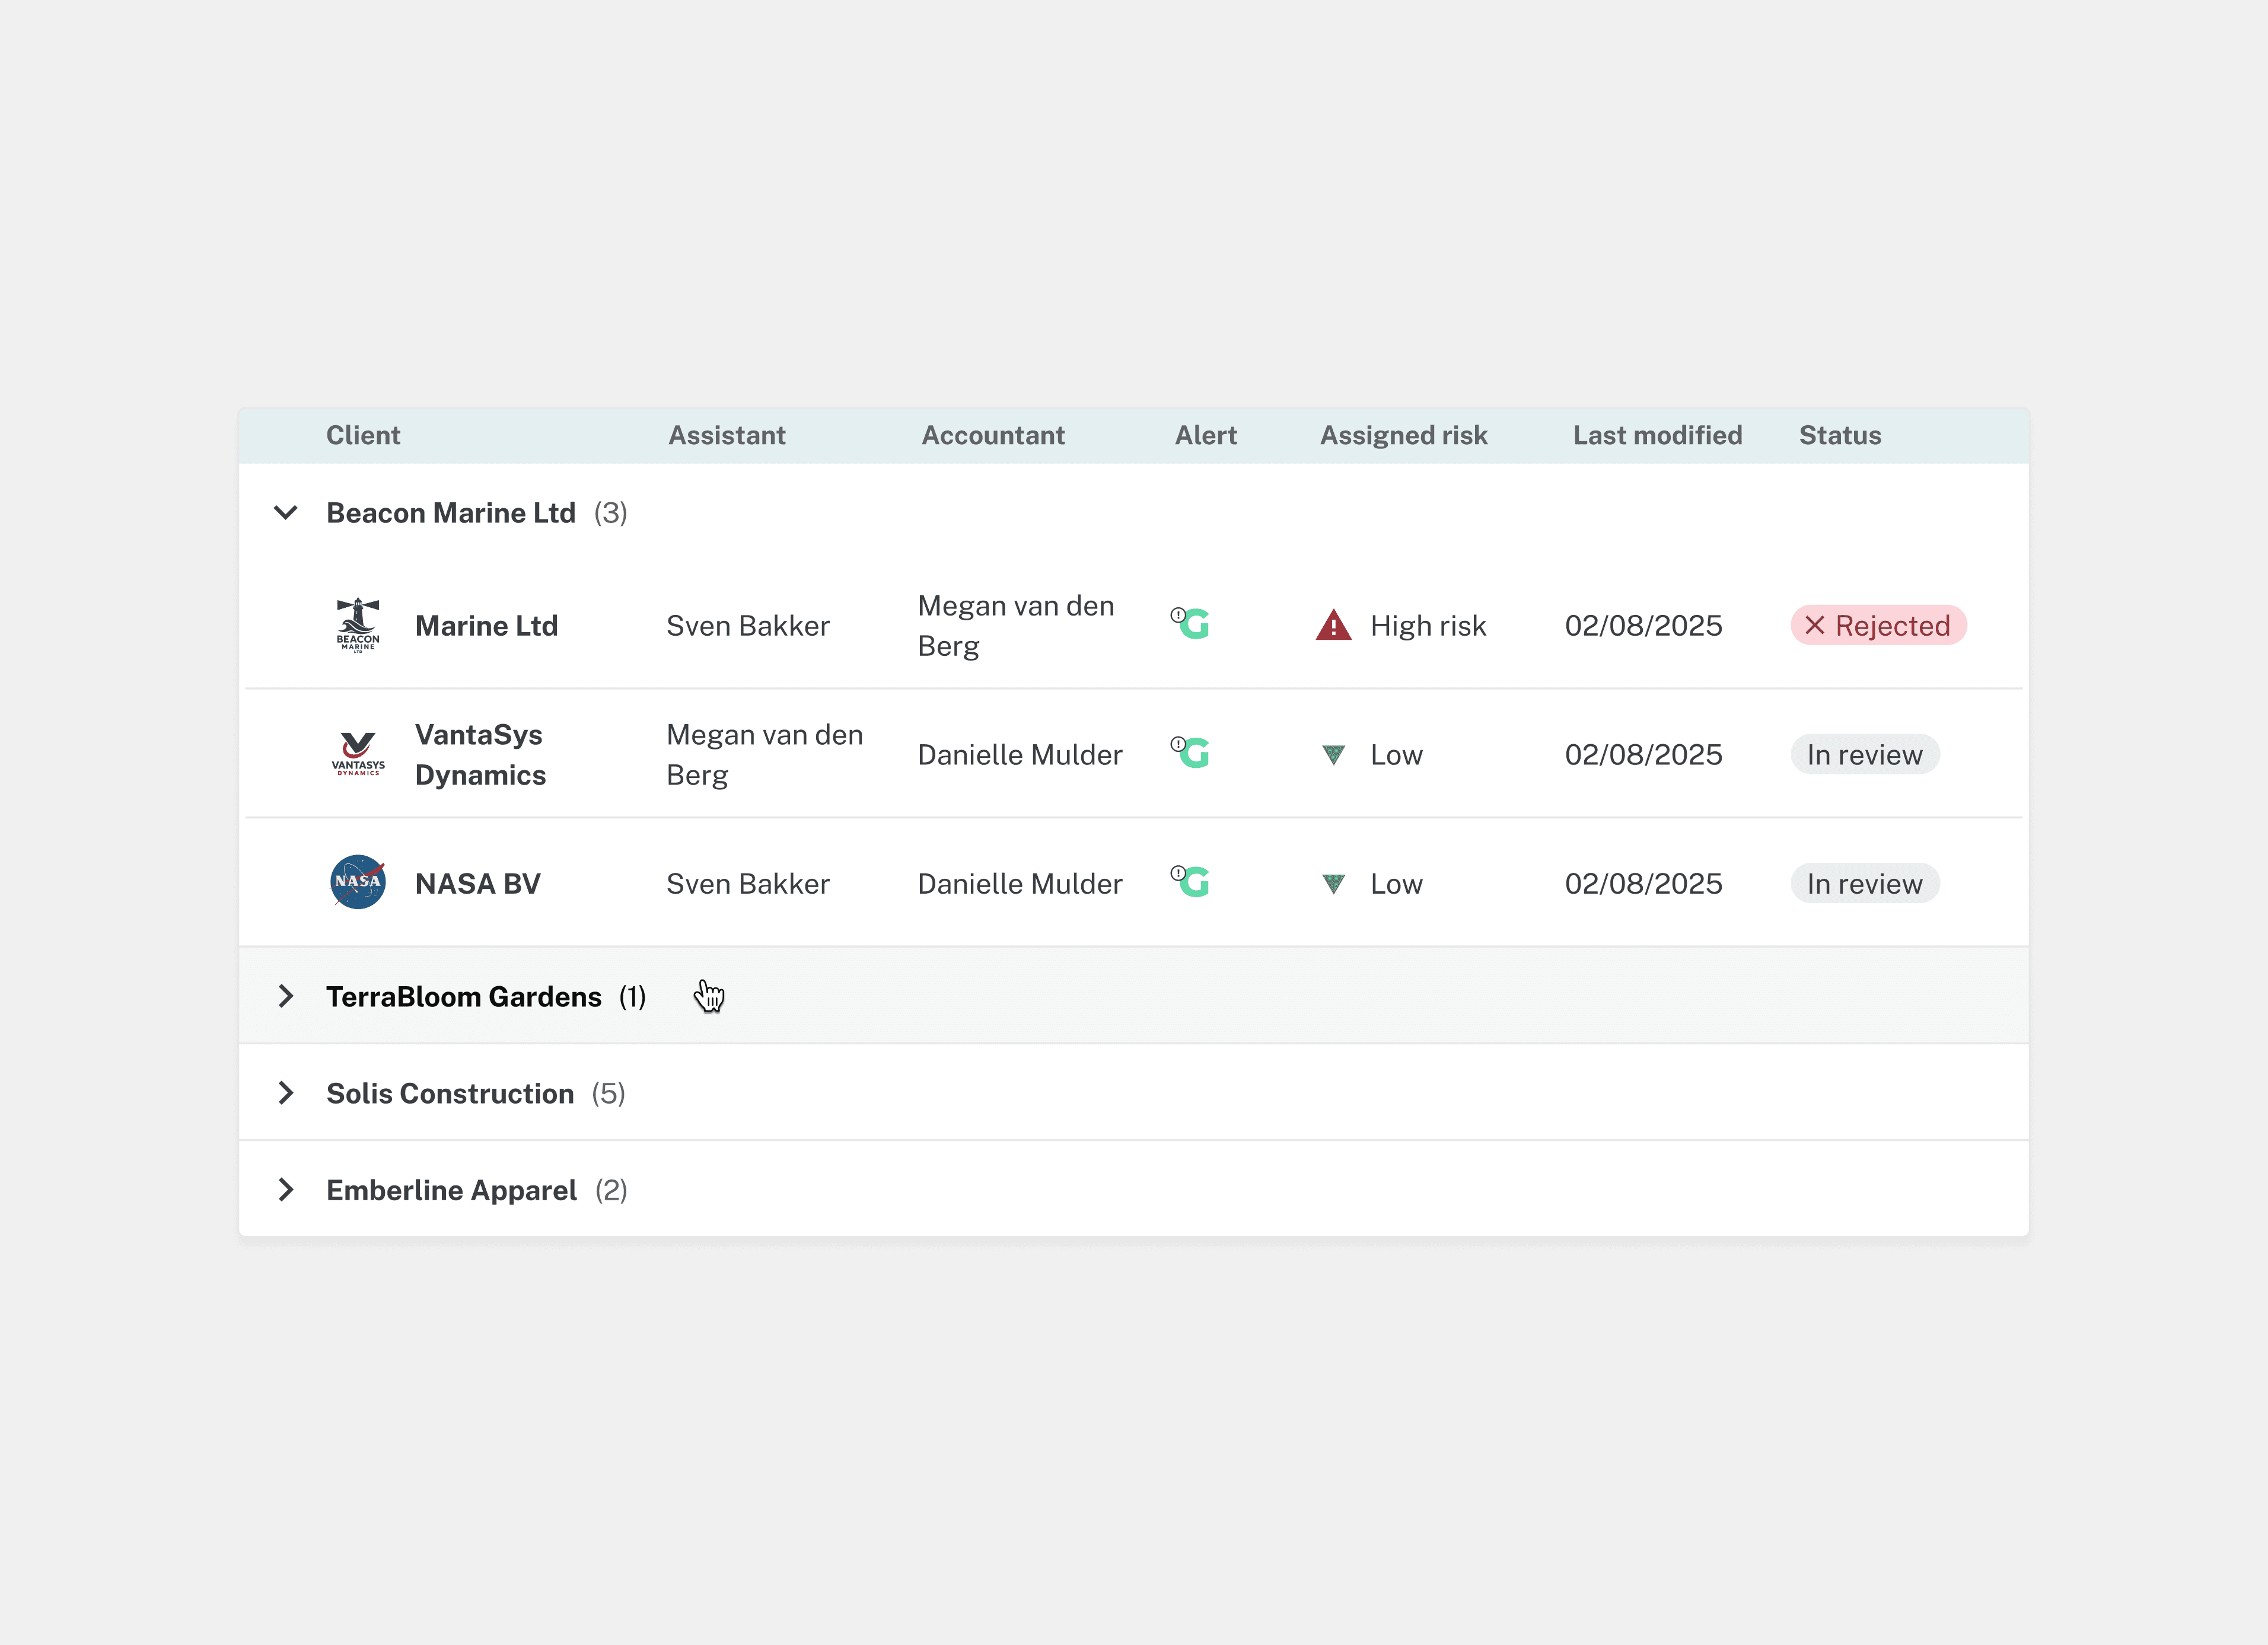The image size is (2268, 1645).
Task: Open the Marine Ltd client name
Action: tap(486, 626)
